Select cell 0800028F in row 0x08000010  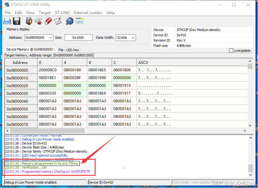pos(75,78)
